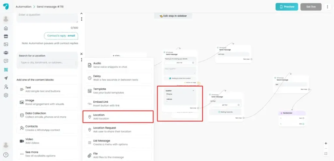Click the Next step connector of Location card
This screenshot has height=161, width=334.
click(x=198, y=108)
